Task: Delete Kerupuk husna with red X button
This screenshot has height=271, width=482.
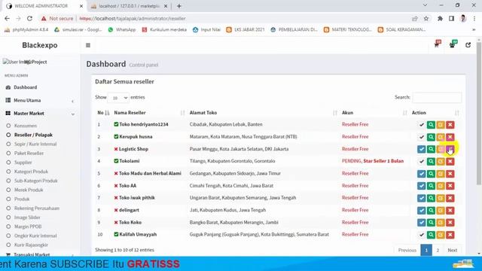Action: tap(450, 137)
